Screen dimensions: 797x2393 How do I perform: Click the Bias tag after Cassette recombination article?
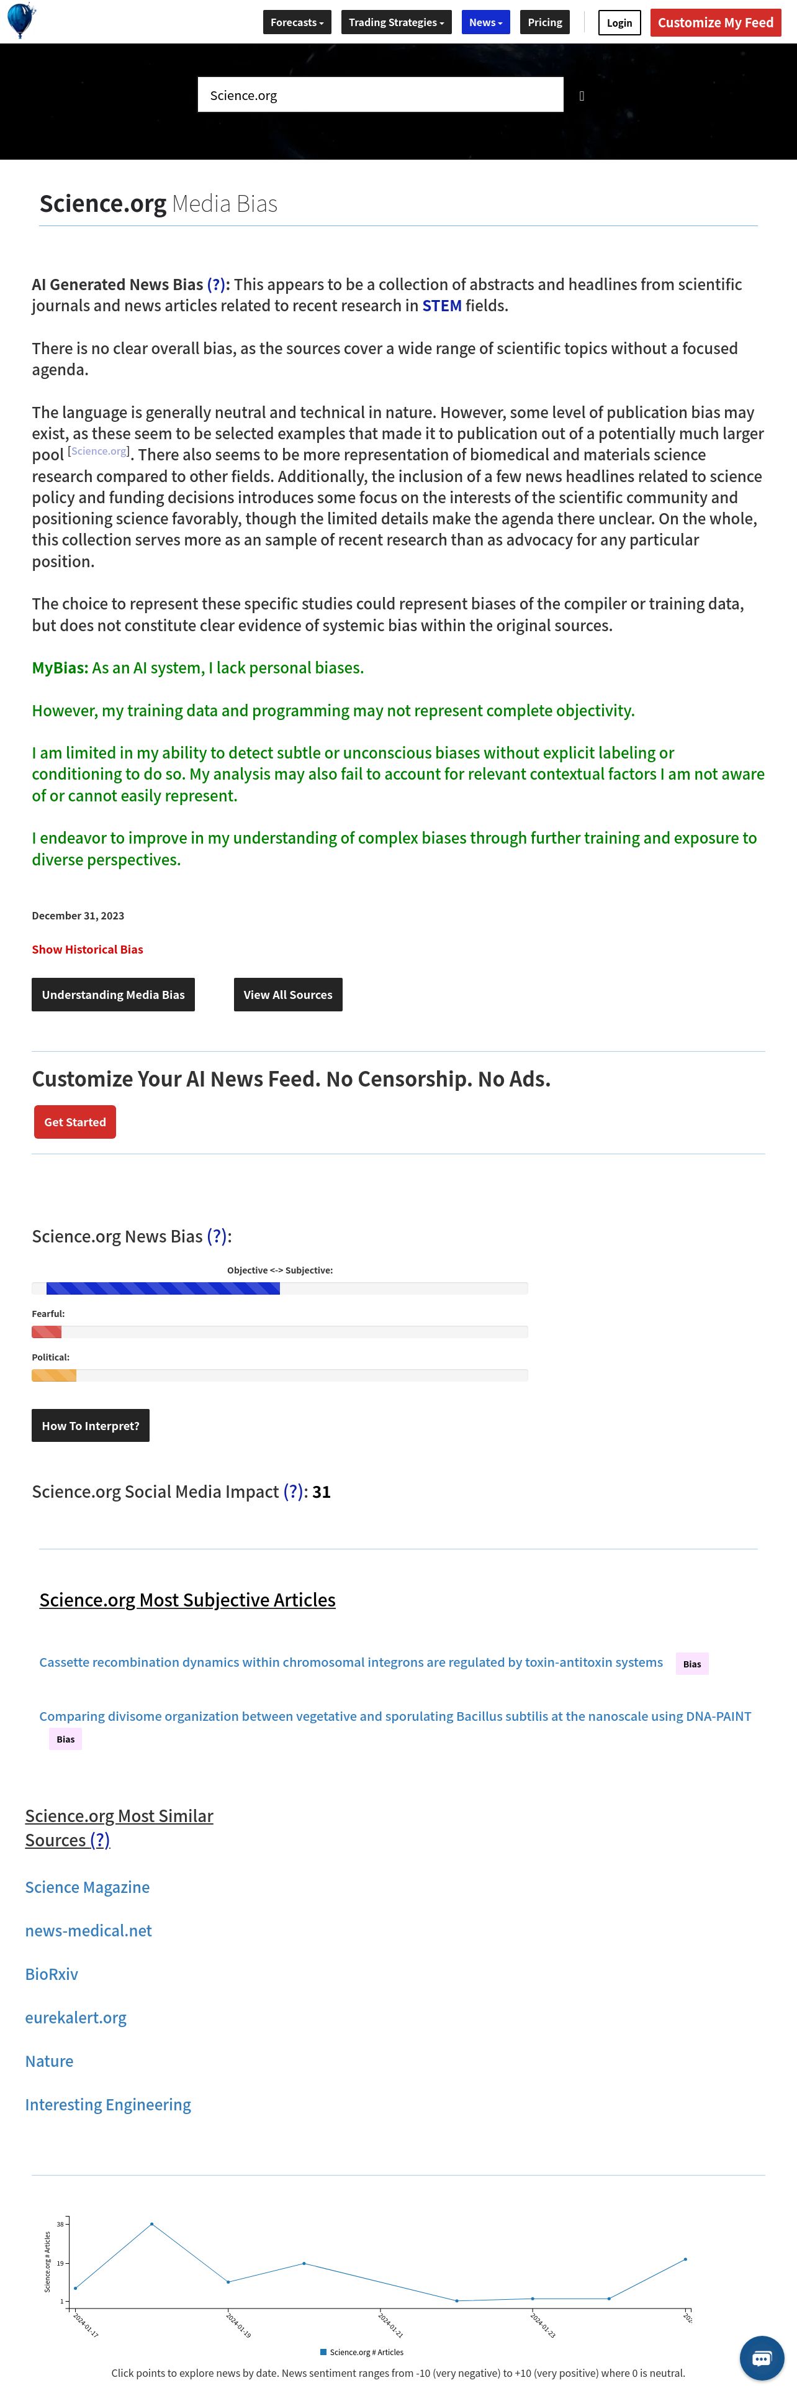pos(692,1663)
